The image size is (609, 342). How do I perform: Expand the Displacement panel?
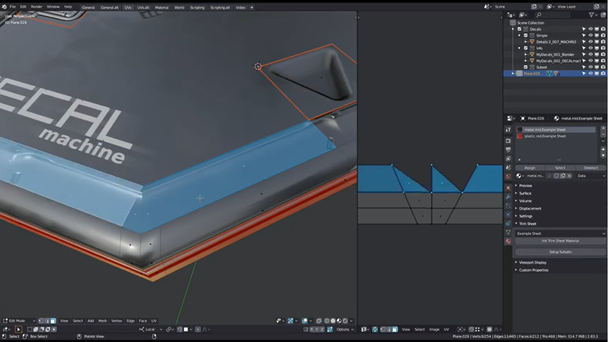pyautogui.click(x=530, y=208)
